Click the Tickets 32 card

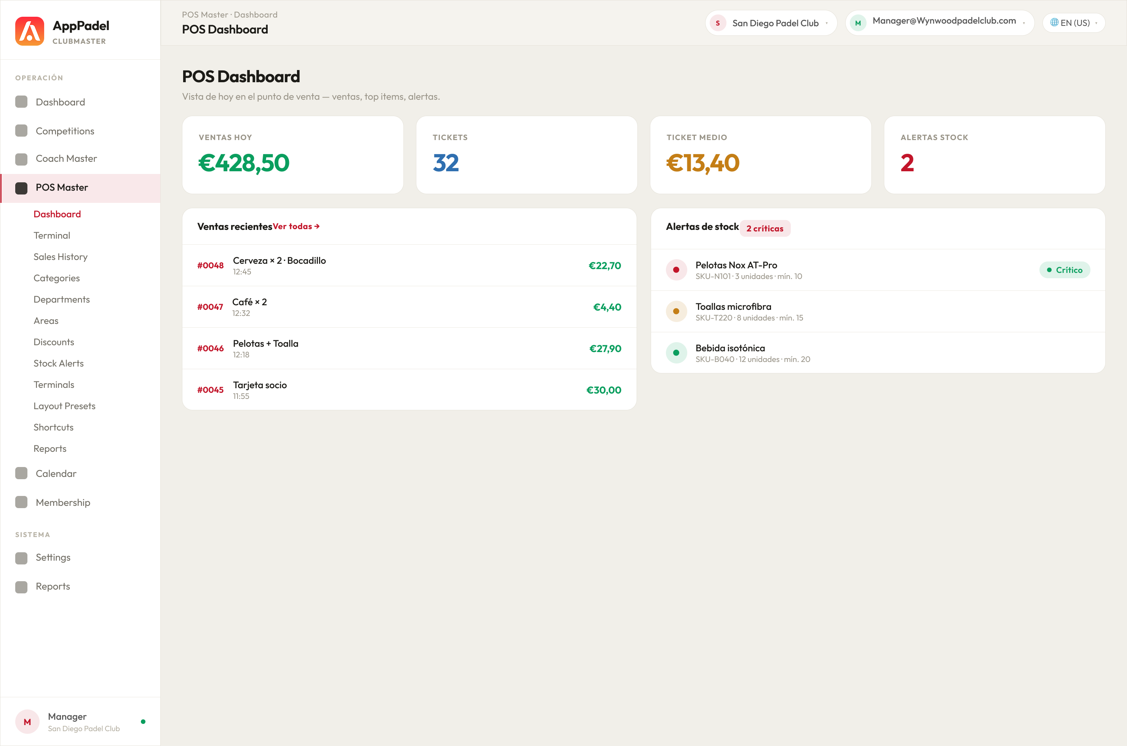coord(526,155)
